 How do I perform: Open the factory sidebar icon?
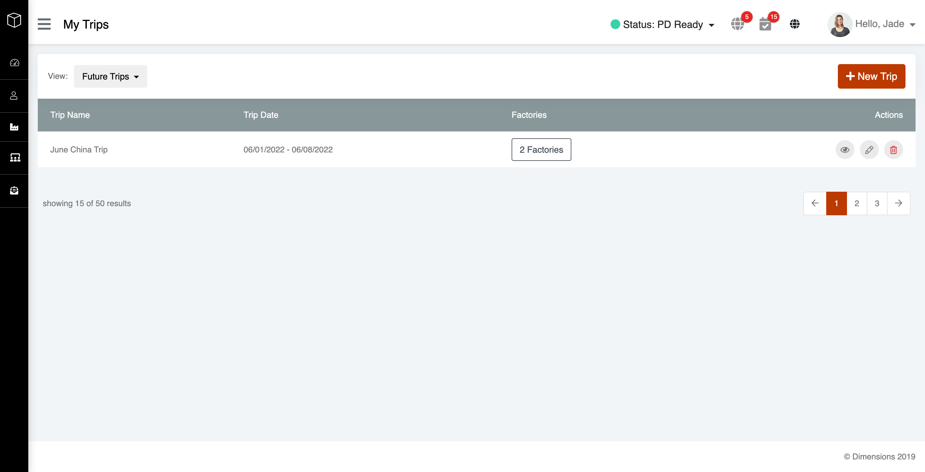coord(14,127)
